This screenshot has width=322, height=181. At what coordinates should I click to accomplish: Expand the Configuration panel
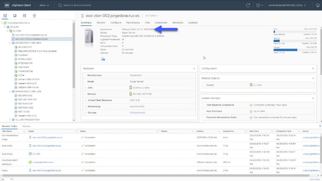[x=313, y=69]
